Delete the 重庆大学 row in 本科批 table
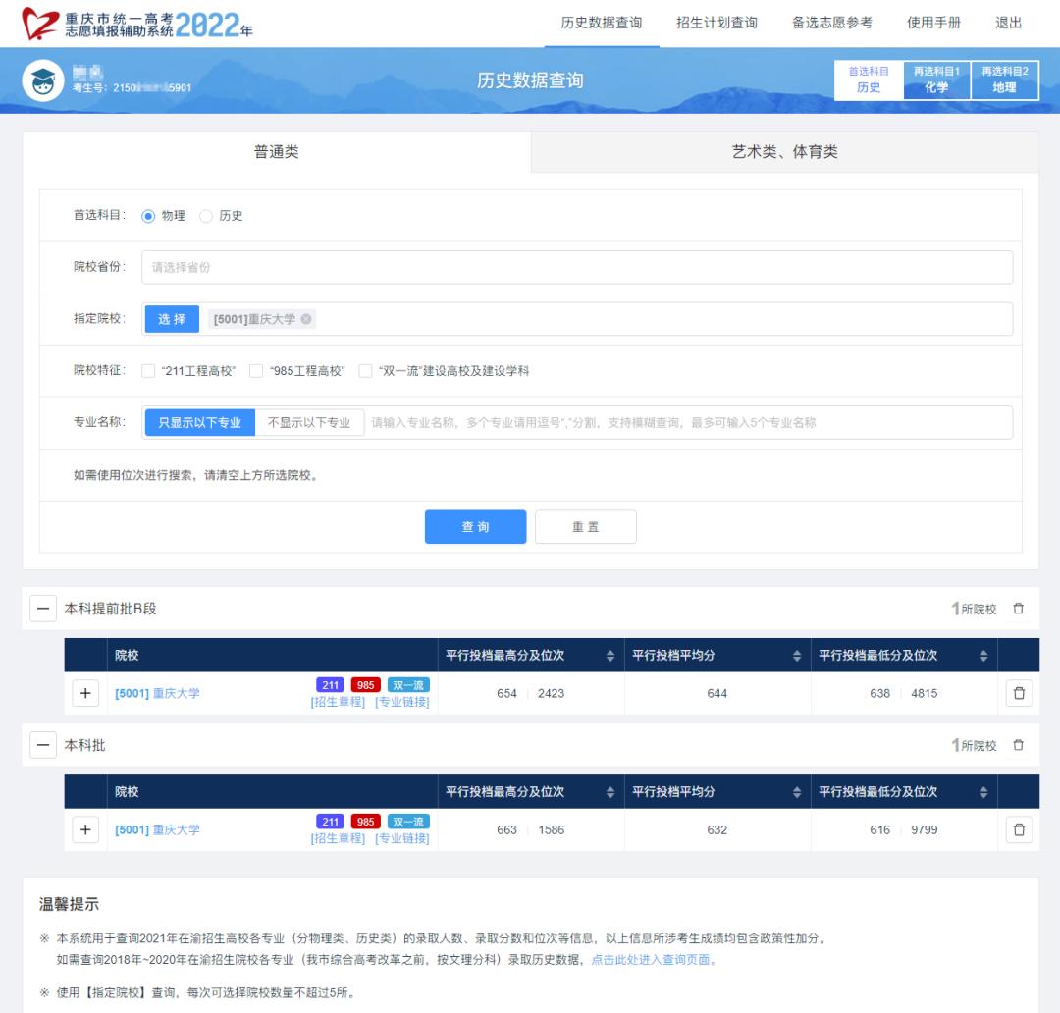Viewport: 1060px width, 1013px height. click(1019, 829)
